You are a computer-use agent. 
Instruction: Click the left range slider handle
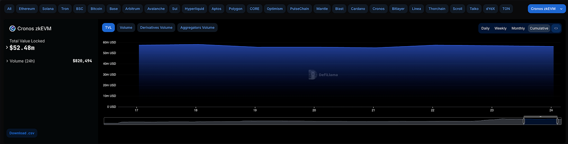524,121
